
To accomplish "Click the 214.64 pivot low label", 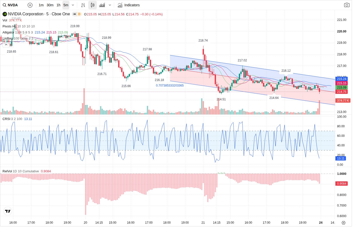I will [274, 98].
